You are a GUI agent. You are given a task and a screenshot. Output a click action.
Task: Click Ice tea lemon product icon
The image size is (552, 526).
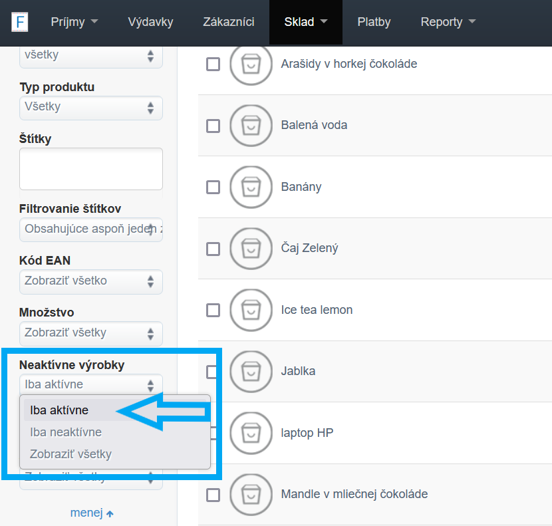point(251,310)
